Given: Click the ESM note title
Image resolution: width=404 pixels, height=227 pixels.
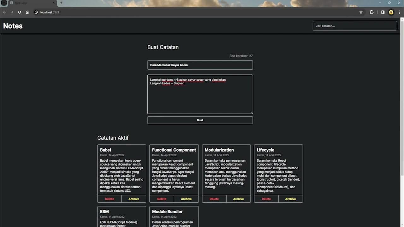Looking at the screenshot, I should [x=104, y=212].
